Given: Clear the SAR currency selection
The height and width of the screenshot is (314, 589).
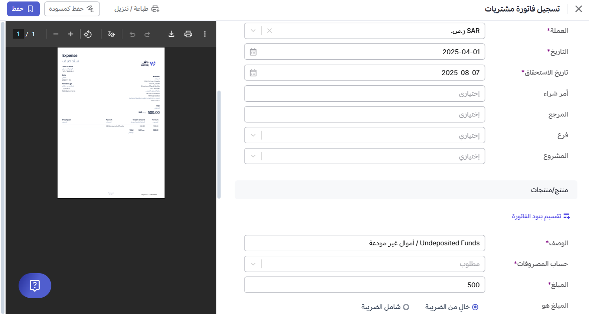Looking at the screenshot, I should point(269,31).
